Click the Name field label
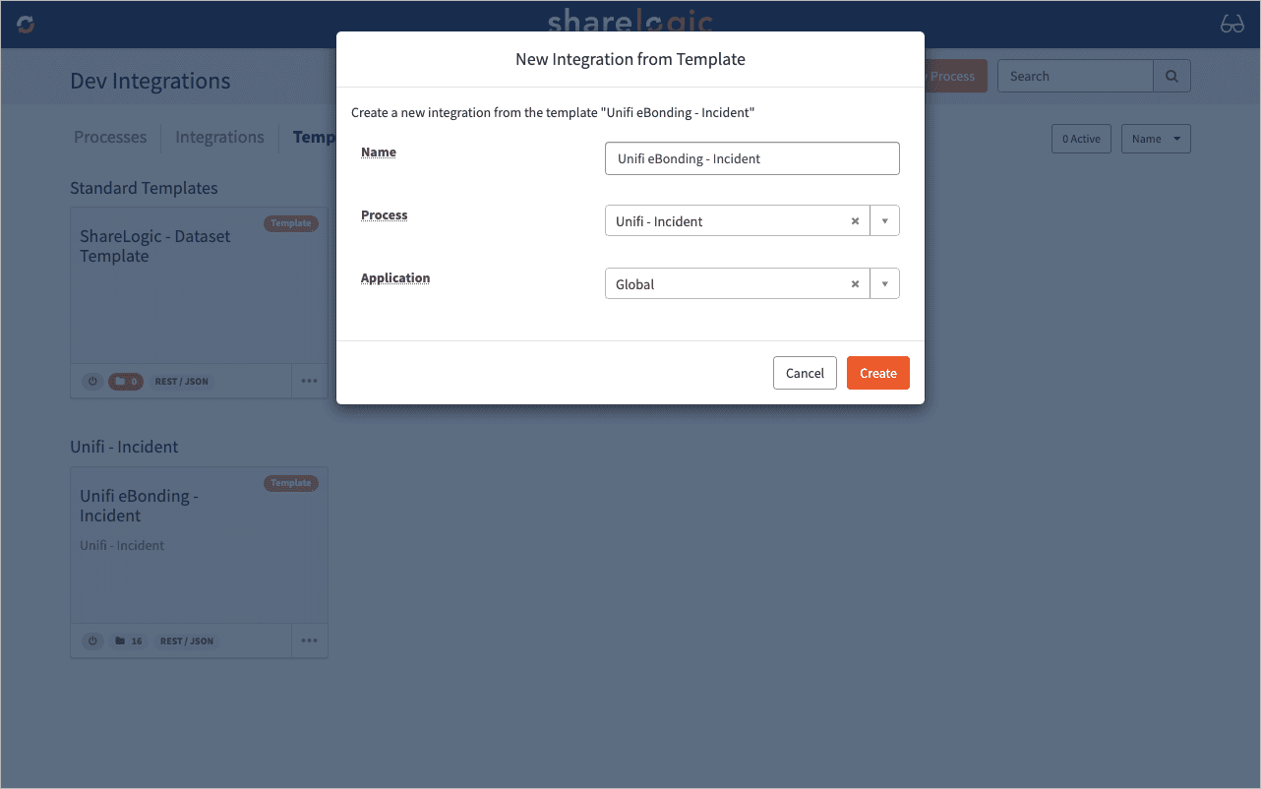Screen dimensions: 1261x789 379,152
